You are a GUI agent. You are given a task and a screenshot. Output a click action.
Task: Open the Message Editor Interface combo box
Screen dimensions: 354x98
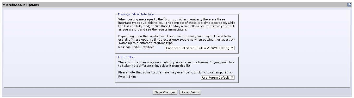pos(200,48)
